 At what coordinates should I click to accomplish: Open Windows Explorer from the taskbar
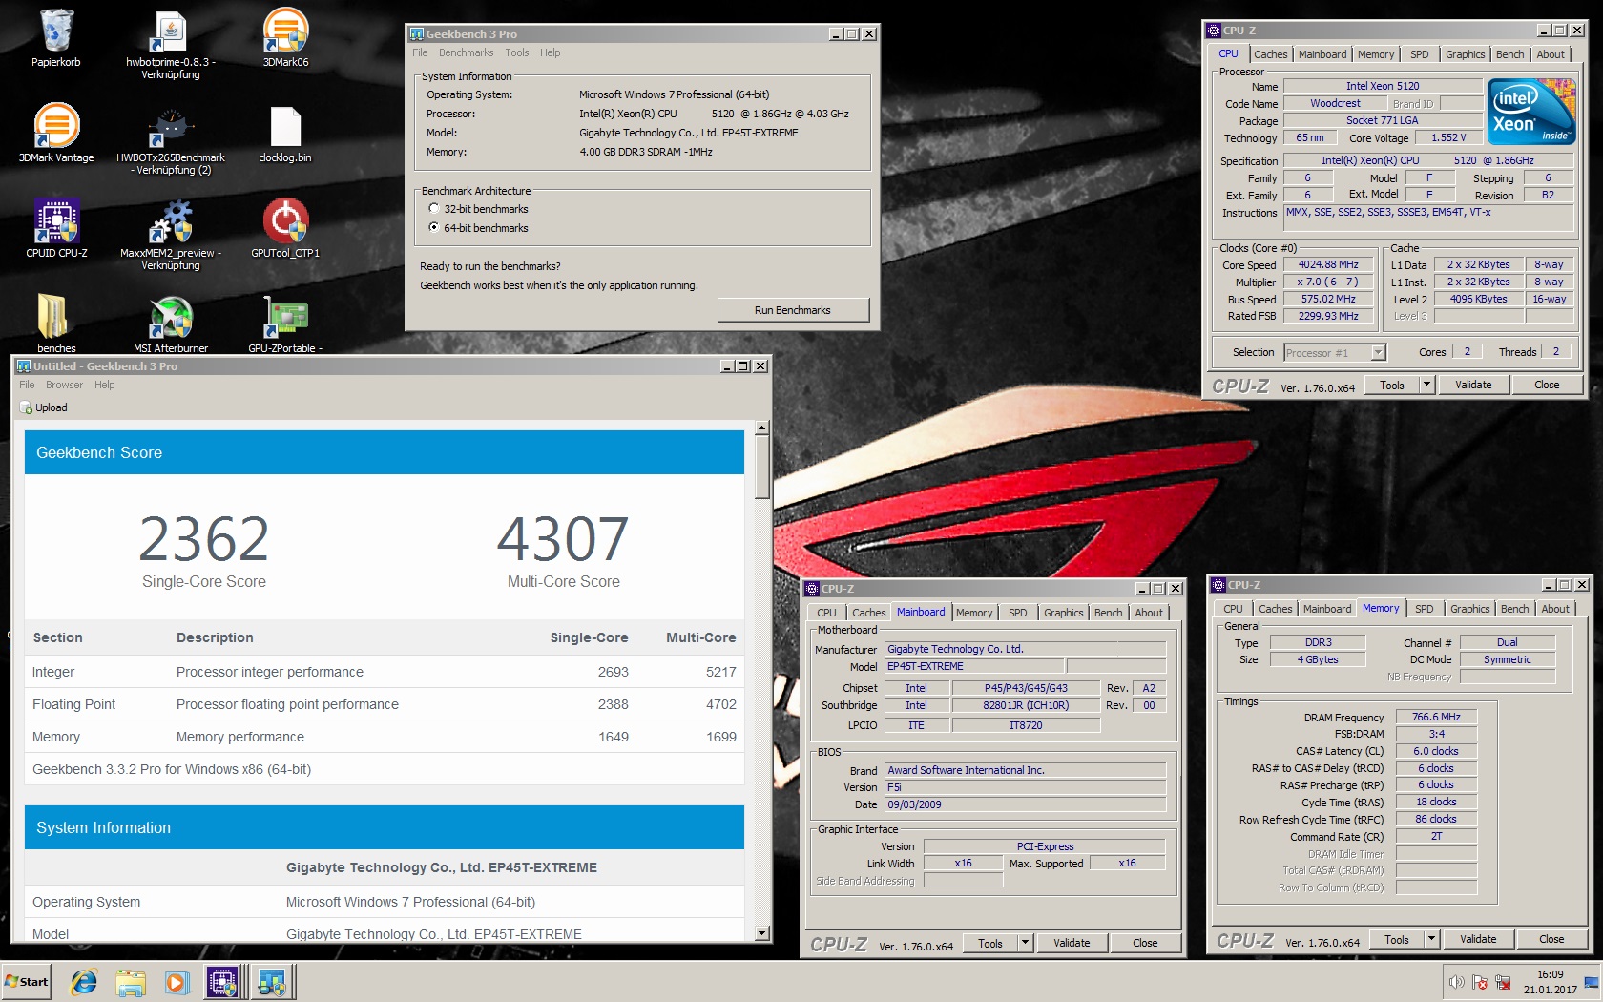coord(131,981)
